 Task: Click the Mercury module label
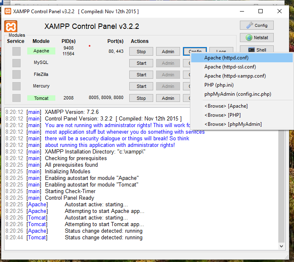coord(41,86)
